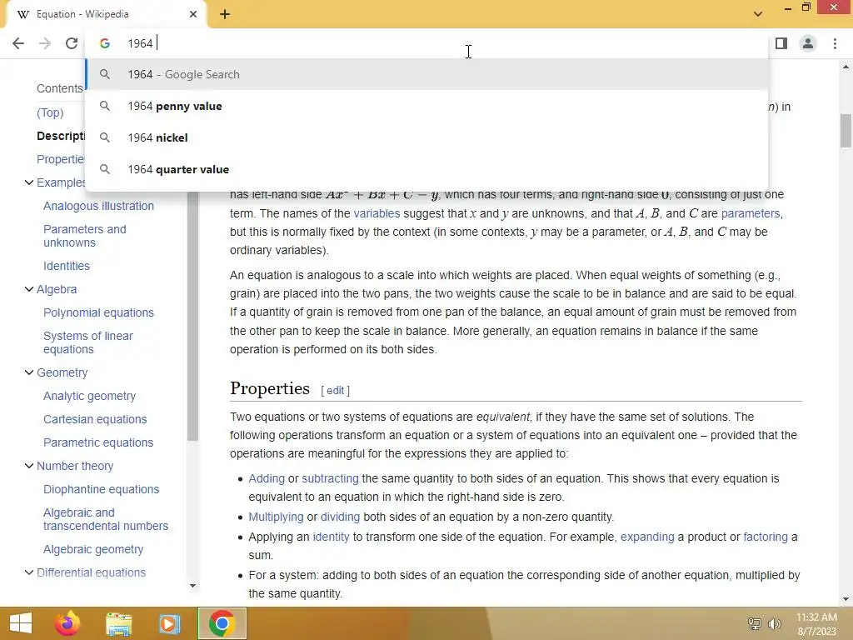Open the media player taskbar icon
The height and width of the screenshot is (640, 853).
169,623
